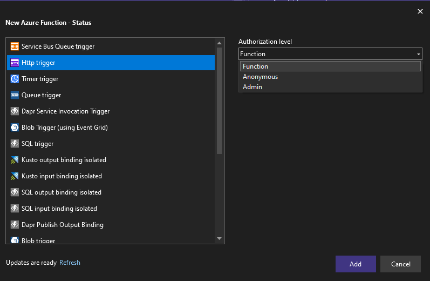Click the Cancel button
Image resolution: width=430 pixels, height=281 pixels.
click(400, 264)
